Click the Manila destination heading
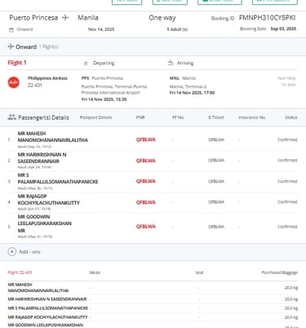The image size is (306, 328). 88,18
